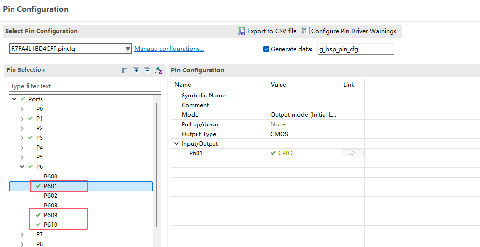Select the P6 port label
This screenshot has height=247, width=480.
point(40,166)
